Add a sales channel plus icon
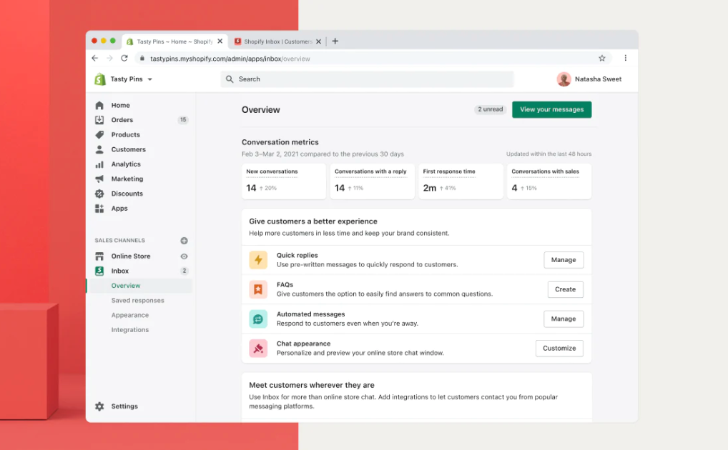The image size is (728, 450). pyautogui.click(x=184, y=240)
